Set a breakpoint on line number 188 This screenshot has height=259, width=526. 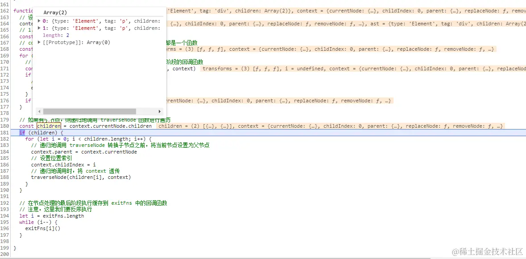(5, 178)
